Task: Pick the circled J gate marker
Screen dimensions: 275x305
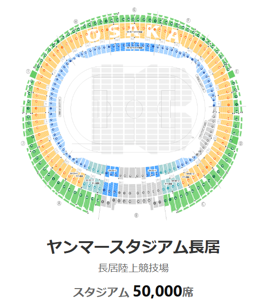Action: click(23, 144)
